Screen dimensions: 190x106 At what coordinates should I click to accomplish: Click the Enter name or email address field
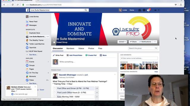pyautogui.click(x=139, y=58)
